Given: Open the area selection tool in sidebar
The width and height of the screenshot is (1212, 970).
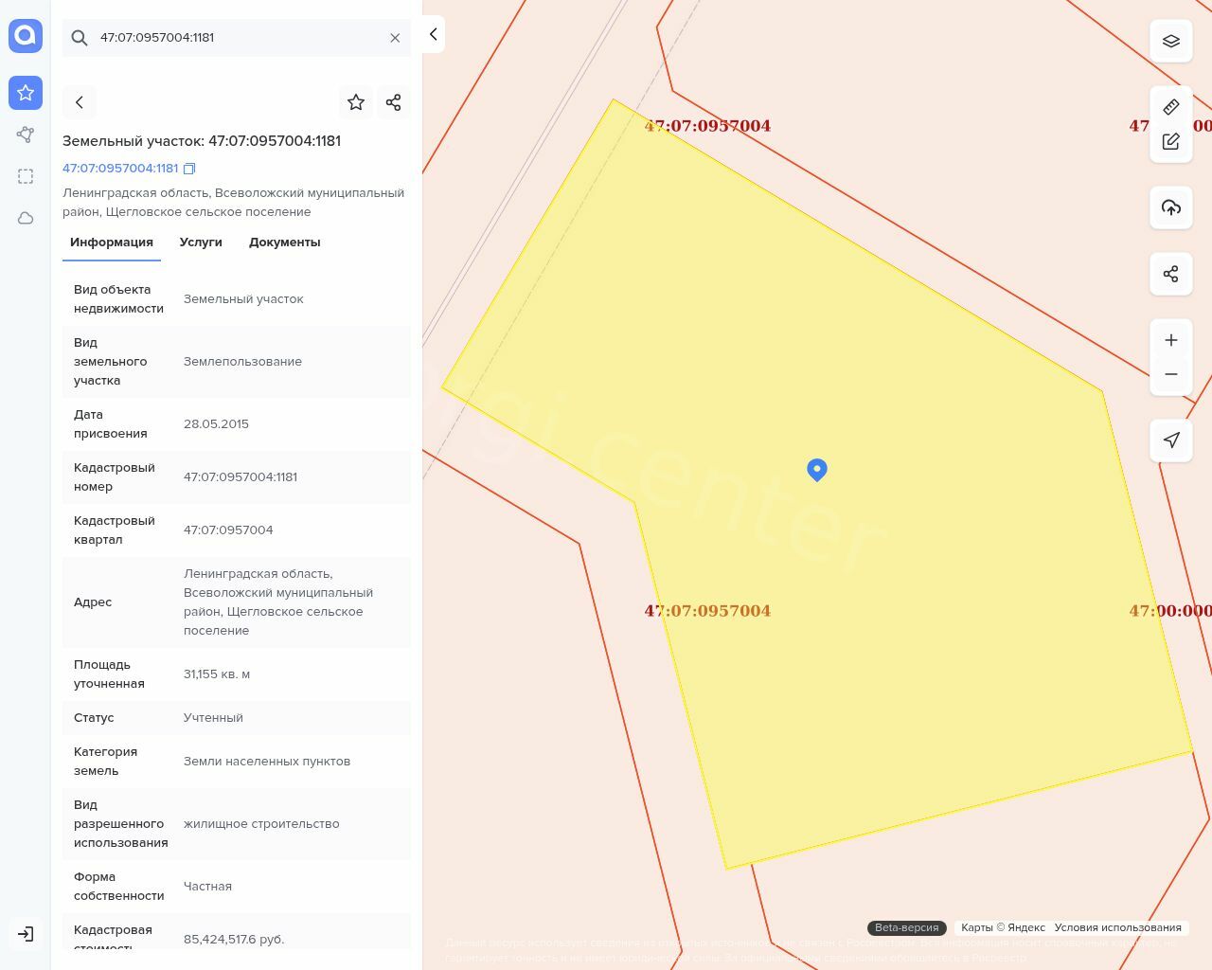Looking at the screenshot, I should pos(26,176).
